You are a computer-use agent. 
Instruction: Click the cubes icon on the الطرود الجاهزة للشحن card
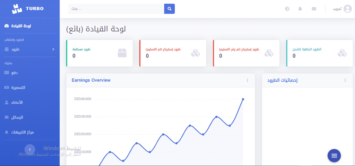pyautogui.click(x=342, y=53)
